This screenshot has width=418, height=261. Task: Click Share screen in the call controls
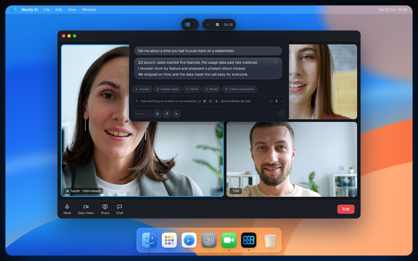click(105, 209)
